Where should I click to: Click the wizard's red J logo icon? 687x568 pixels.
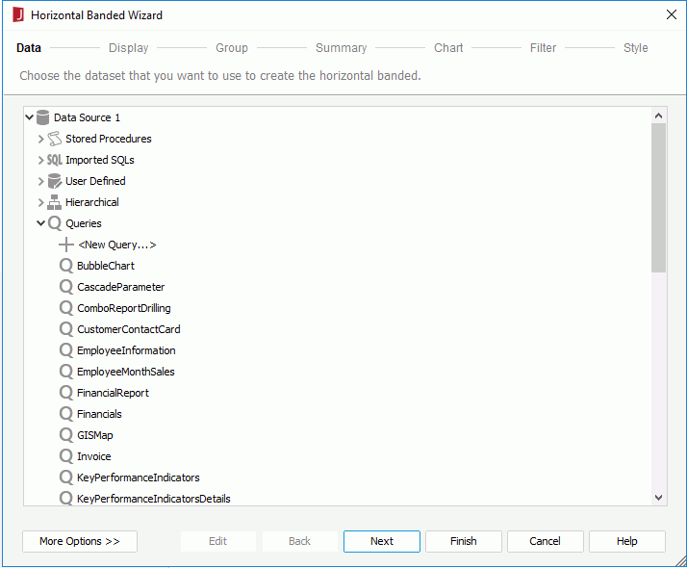tap(18, 14)
